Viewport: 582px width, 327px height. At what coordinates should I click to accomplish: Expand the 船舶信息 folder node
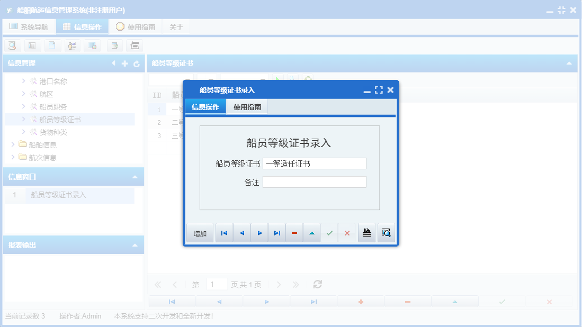click(x=14, y=144)
